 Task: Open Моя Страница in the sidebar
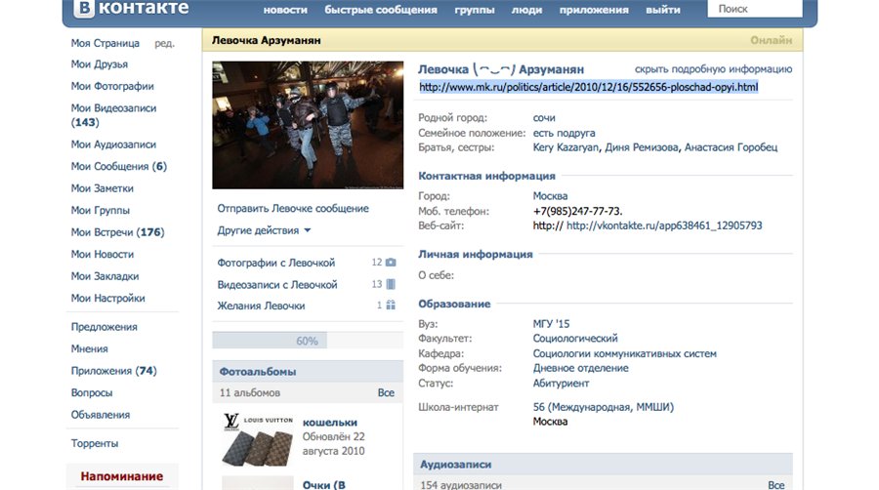coord(105,43)
